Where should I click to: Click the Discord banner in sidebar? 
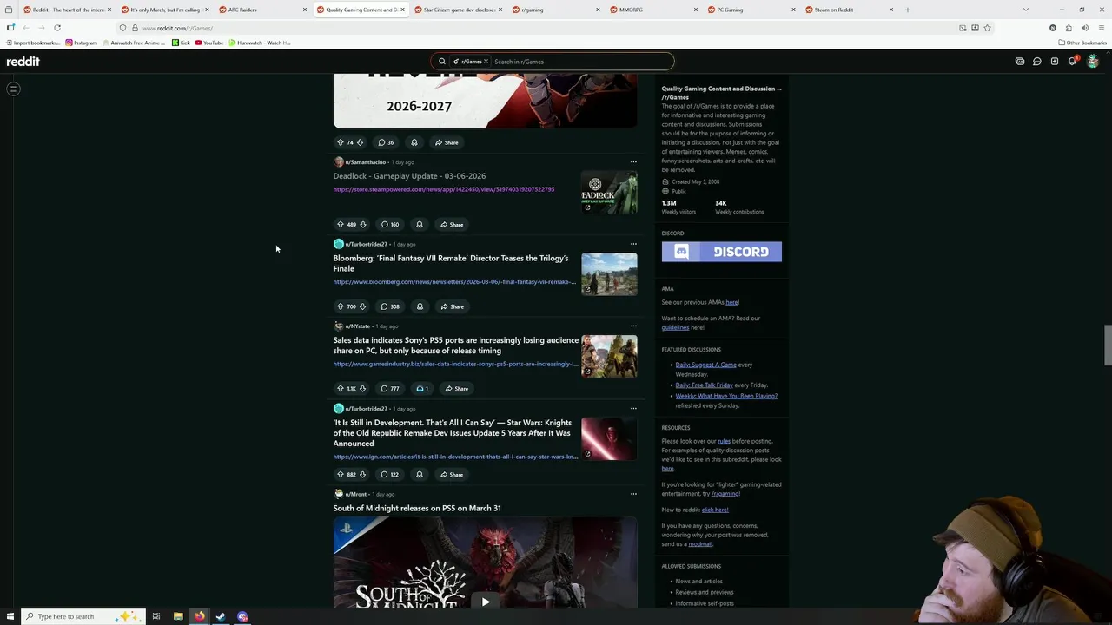tap(721, 252)
